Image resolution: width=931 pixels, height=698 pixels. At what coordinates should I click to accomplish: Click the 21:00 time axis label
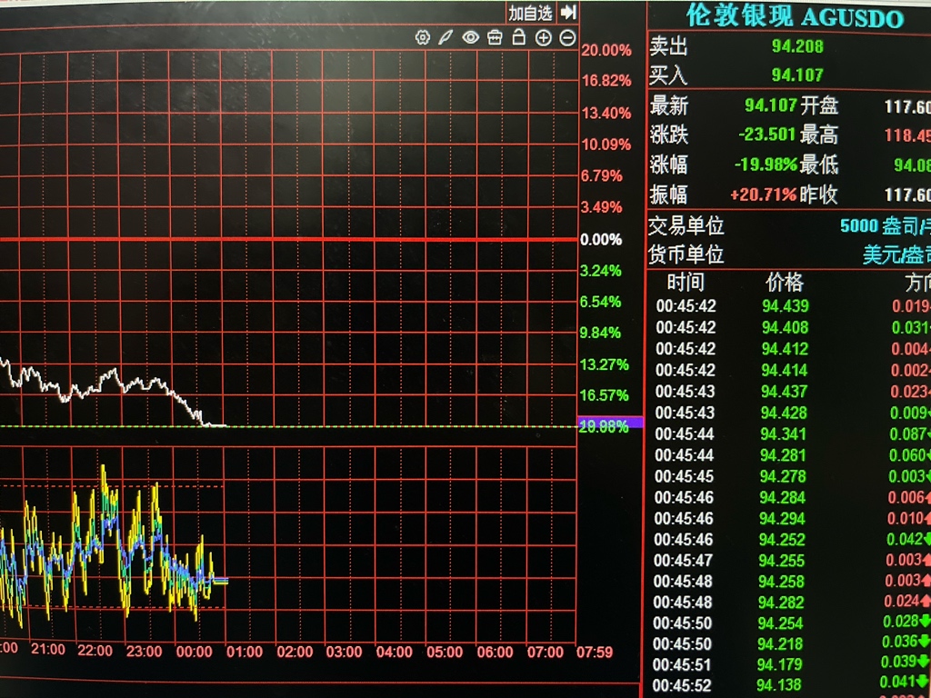pos(48,649)
